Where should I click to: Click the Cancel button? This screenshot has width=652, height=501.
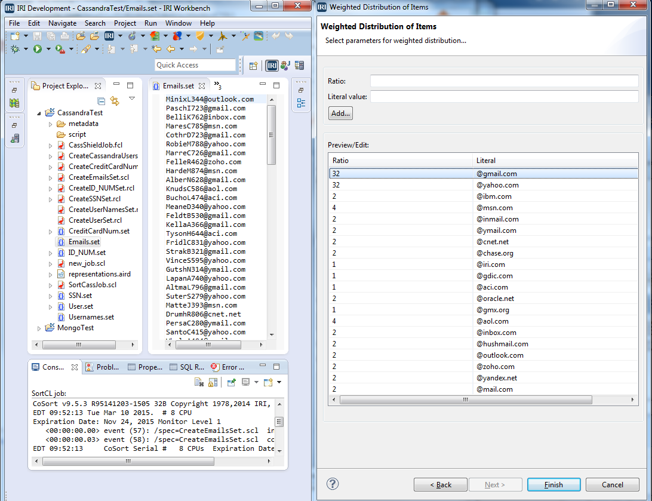click(x=612, y=485)
